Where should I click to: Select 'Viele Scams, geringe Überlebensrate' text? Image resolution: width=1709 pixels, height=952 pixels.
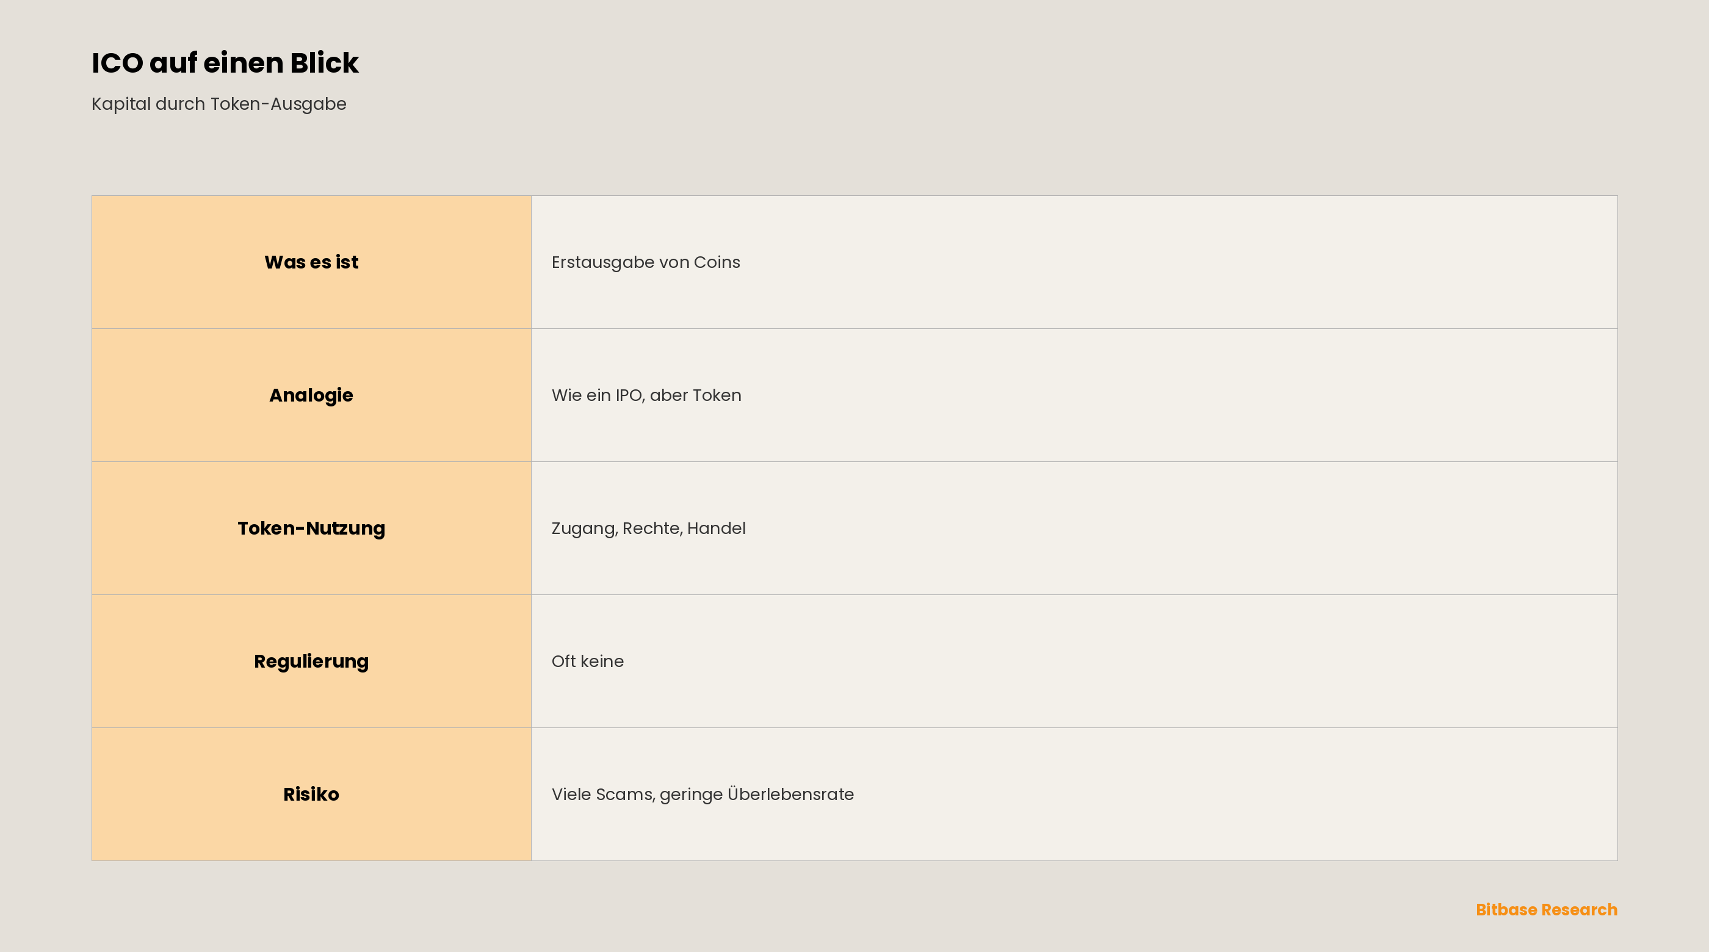pyautogui.click(x=703, y=794)
